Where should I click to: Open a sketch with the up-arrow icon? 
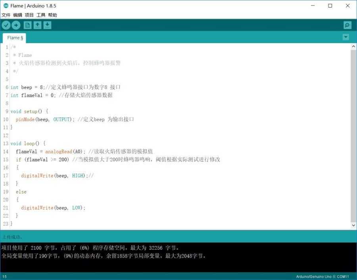coord(38,25)
